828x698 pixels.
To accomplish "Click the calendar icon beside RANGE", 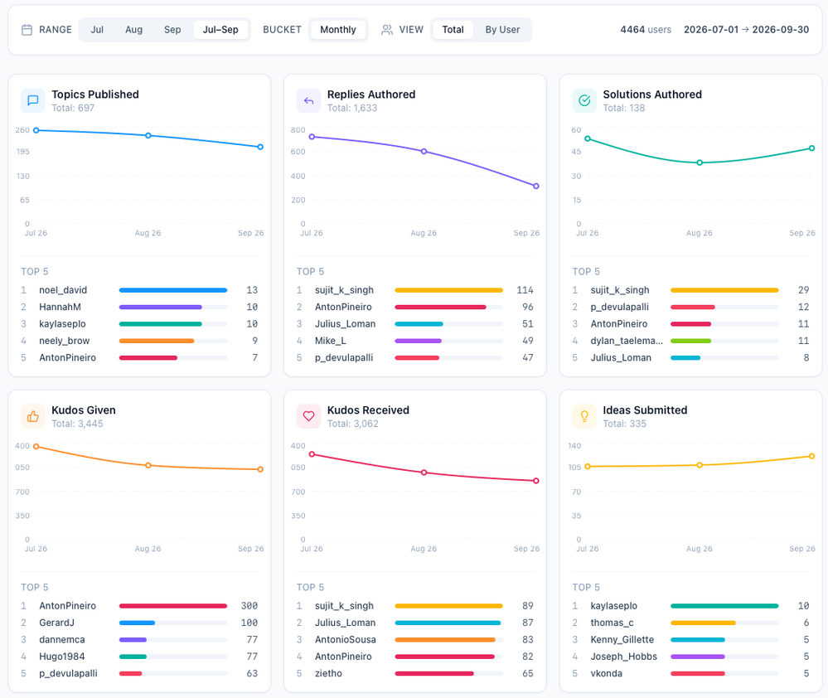I will (x=27, y=30).
